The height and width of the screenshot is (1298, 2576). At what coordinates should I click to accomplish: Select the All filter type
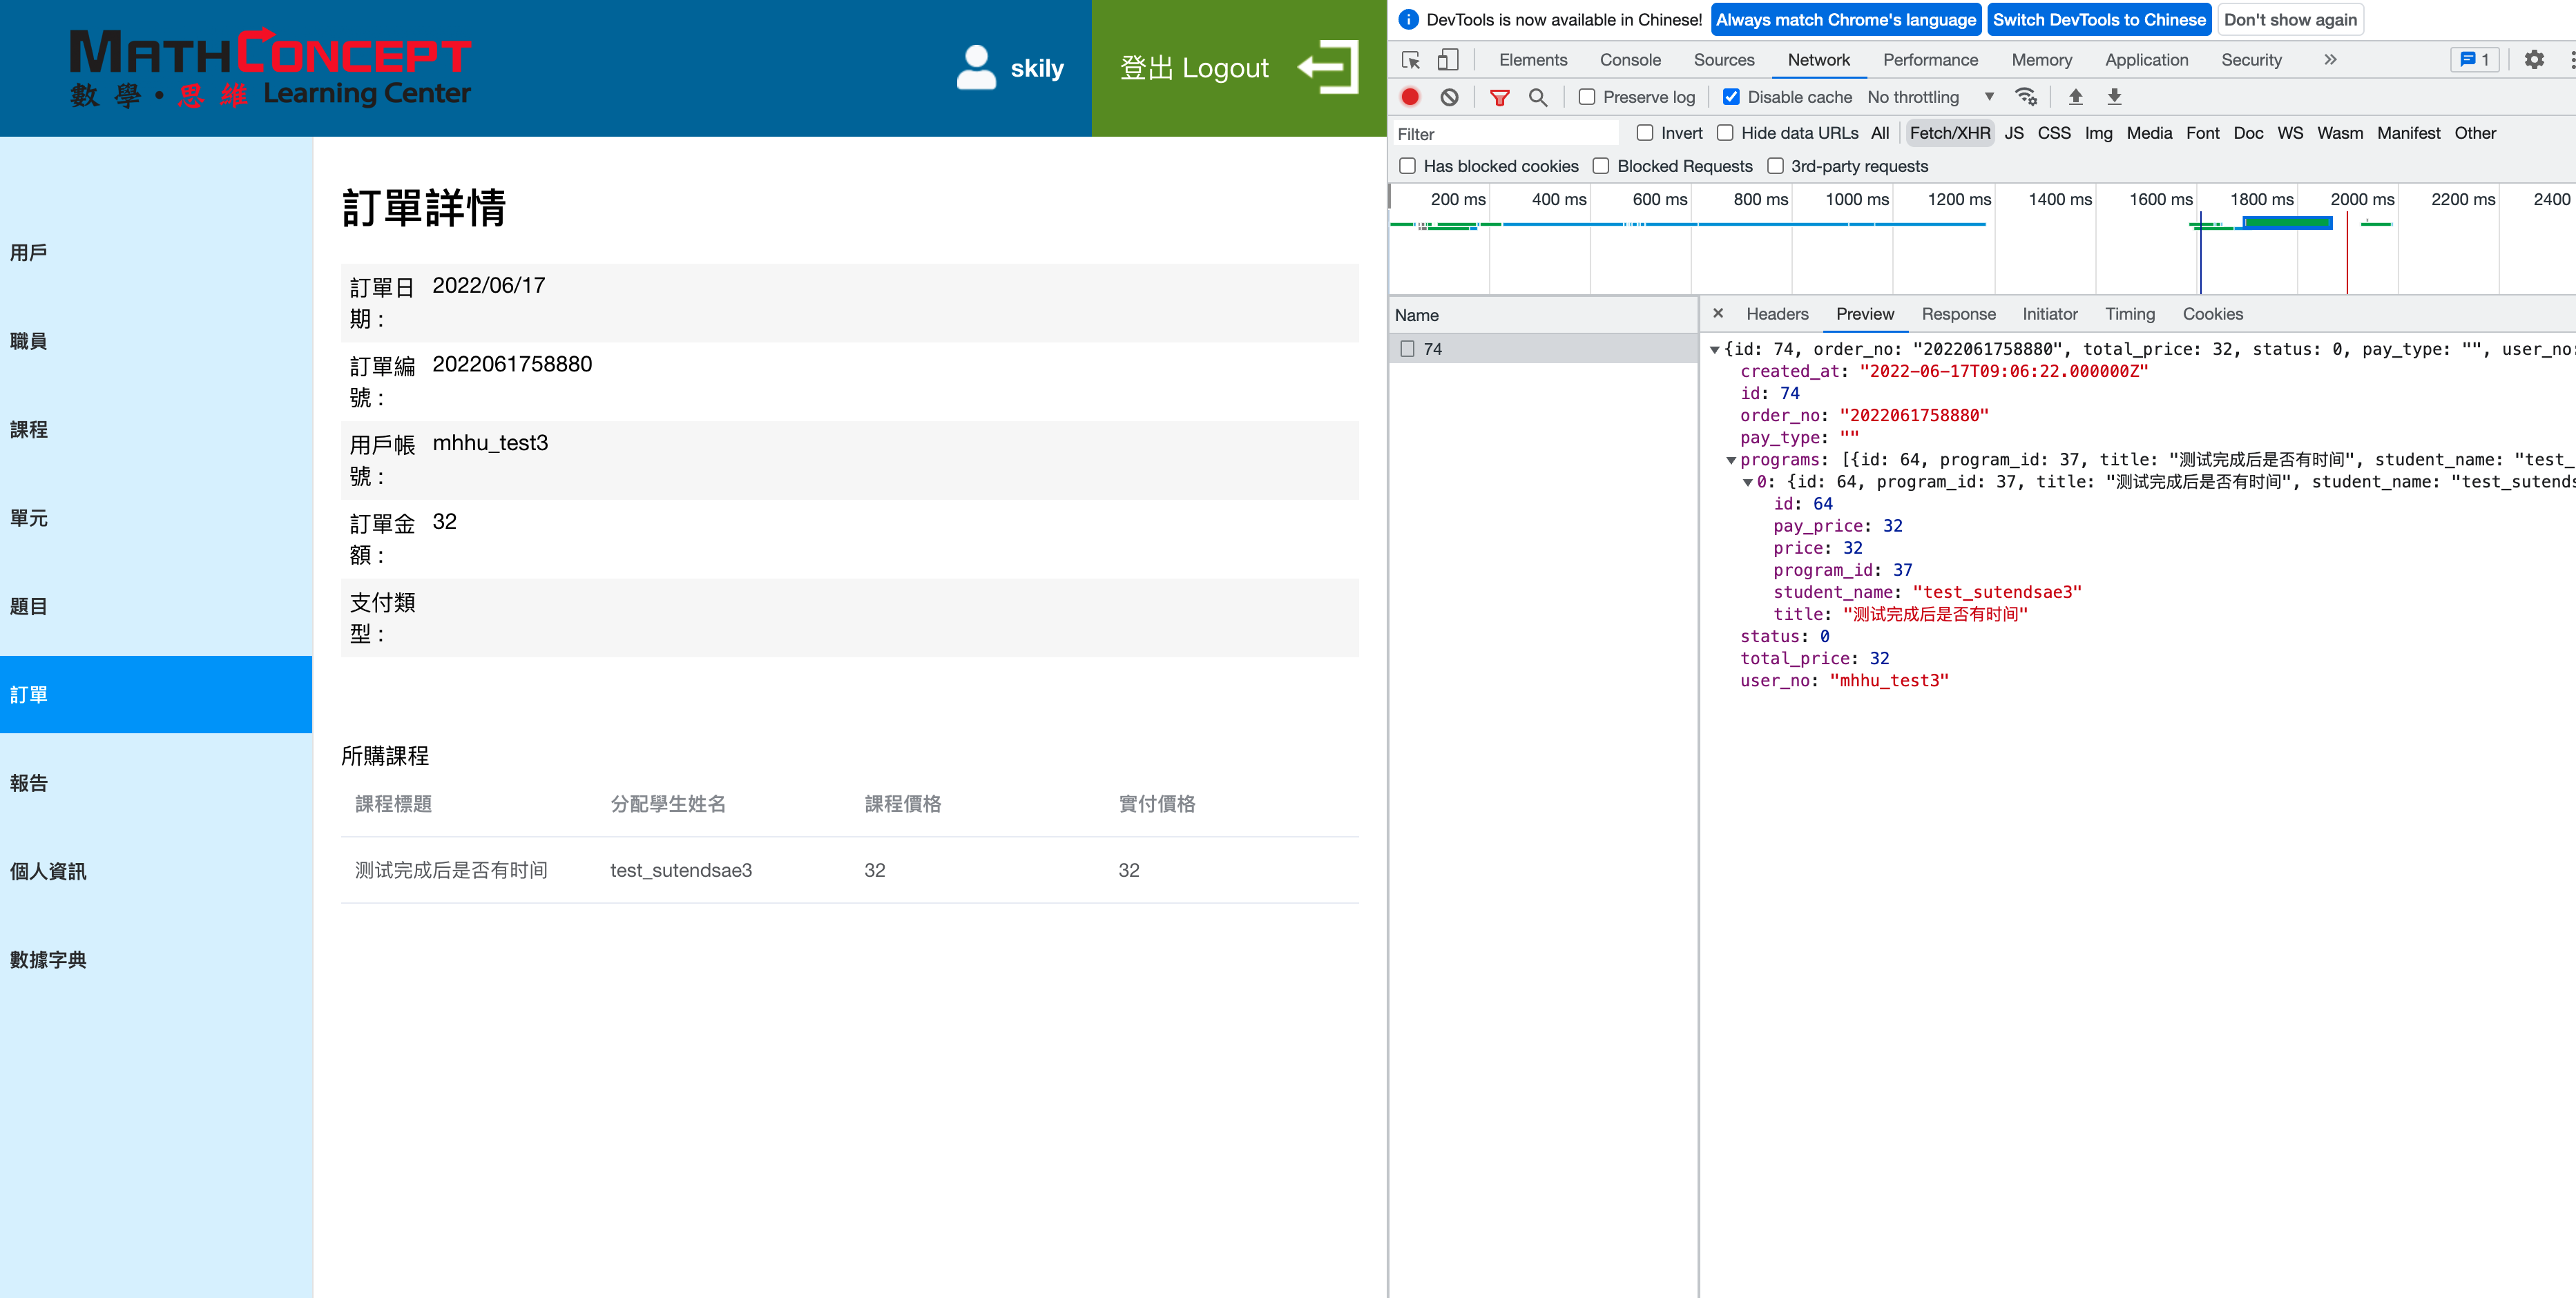coord(1880,133)
